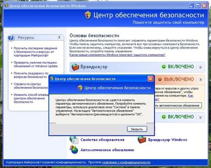This screenshot has height=168, width=211.
Task: Minimize the main Security Center window
Action: tap(191, 6)
